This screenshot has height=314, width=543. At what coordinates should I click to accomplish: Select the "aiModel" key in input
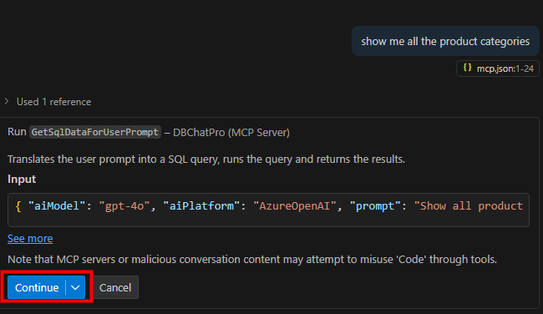coord(57,206)
